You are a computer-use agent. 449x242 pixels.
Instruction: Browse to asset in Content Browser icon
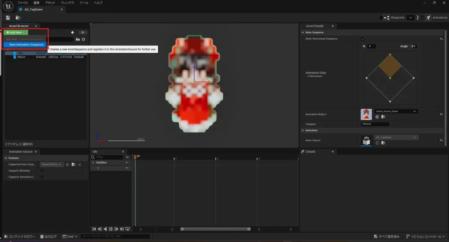point(18,18)
